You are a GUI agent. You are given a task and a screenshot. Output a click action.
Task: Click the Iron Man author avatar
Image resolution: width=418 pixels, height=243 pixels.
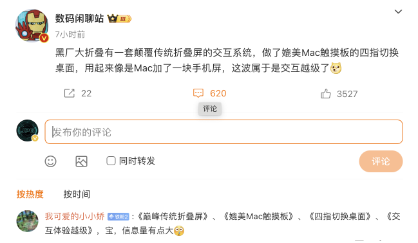coord(32,26)
